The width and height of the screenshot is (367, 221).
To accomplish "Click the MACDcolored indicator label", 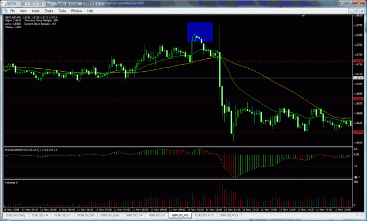I will coord(31,150).
